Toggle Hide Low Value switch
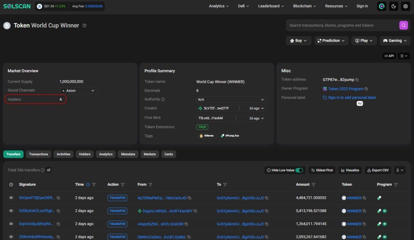414x240 pixels. [x=299, y=170]
